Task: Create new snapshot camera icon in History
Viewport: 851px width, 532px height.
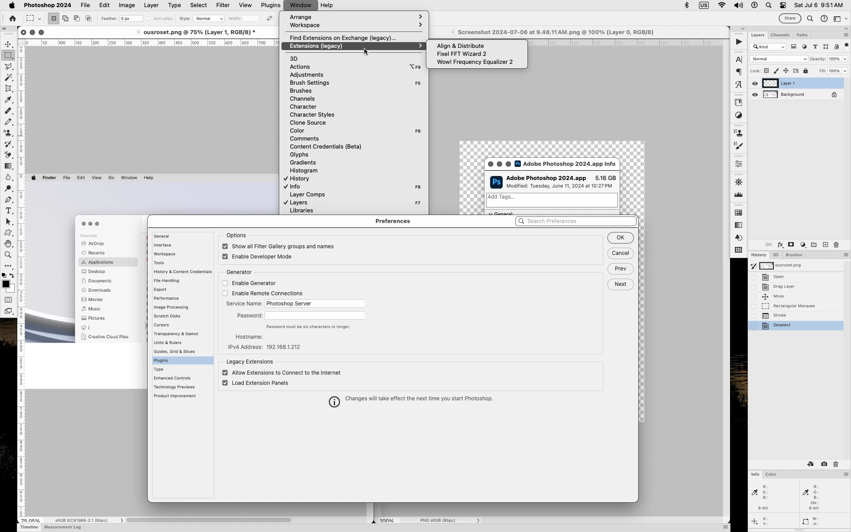Action: pyautogui.click(x=824, y=464)
